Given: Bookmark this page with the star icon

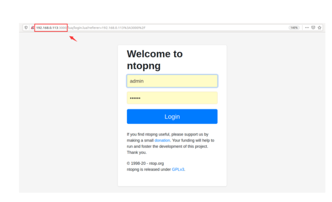Looking at the screenshot, I should point(319,28).
